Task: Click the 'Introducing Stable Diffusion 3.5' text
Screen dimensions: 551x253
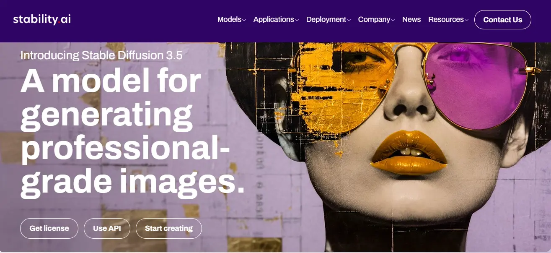Action: (x=101, y=55)
